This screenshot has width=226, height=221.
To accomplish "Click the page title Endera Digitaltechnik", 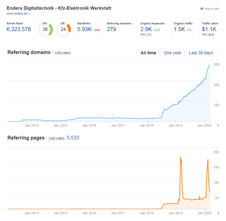I will tap(59, 8).
